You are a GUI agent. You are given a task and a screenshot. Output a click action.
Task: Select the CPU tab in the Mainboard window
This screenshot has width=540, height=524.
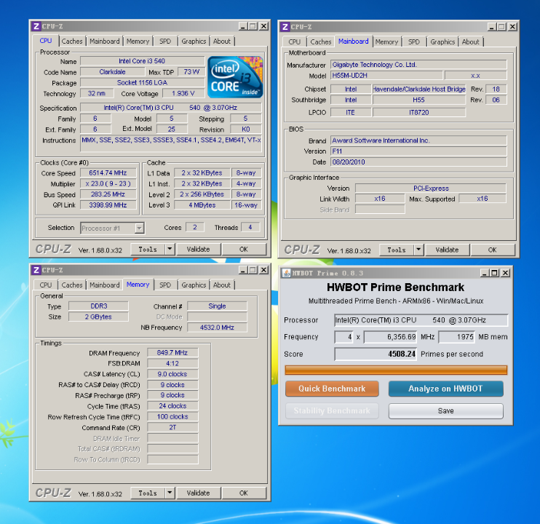(x=295, y=42)
